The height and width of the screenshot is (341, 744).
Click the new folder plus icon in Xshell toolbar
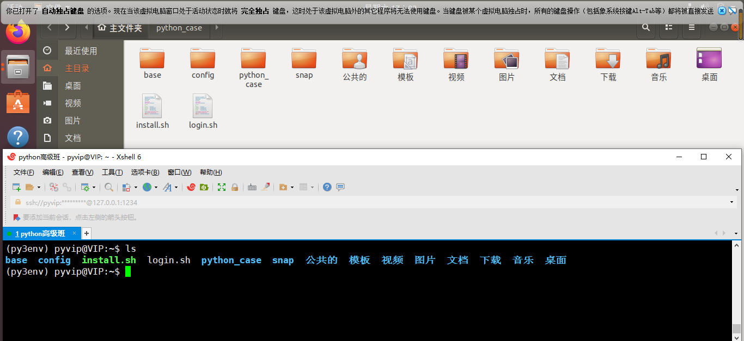pyautogui.click(x=283, y=187)
